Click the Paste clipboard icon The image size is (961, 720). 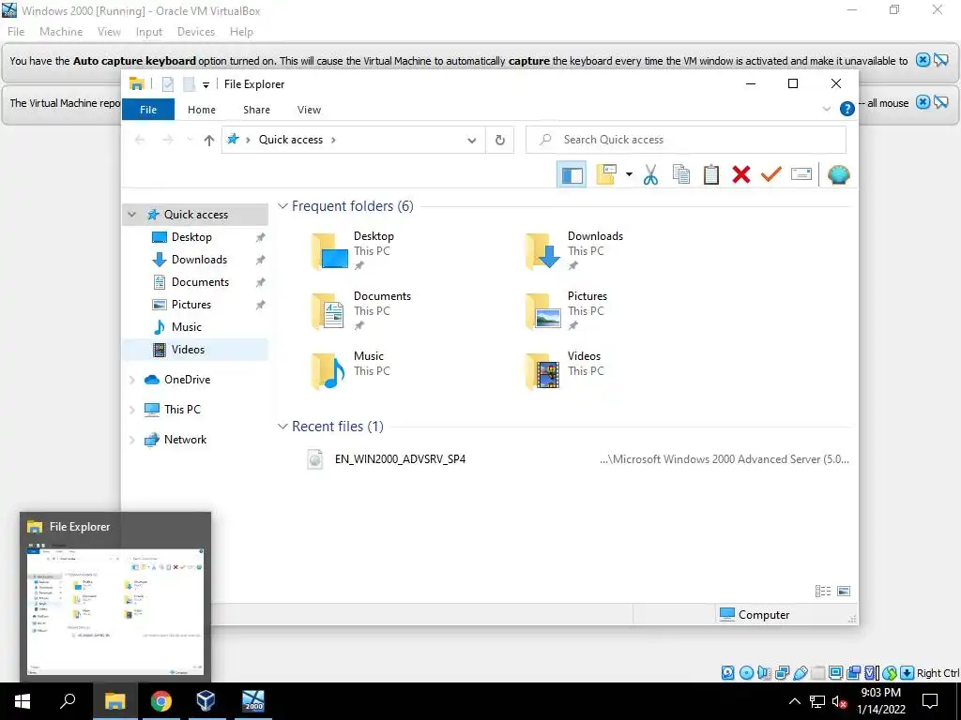[711, 175]
